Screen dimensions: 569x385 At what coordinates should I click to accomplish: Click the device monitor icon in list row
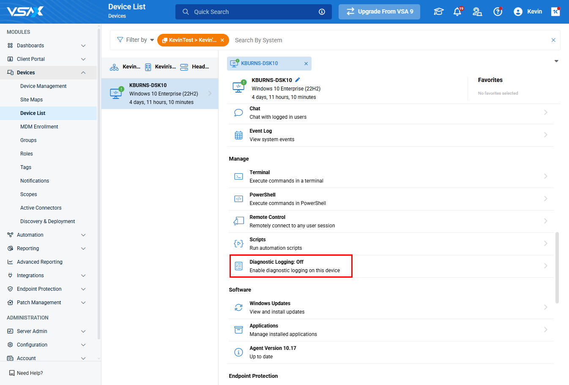[116, 93]
